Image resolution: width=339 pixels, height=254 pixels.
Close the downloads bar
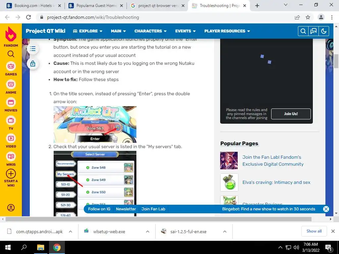click(333, 231)
